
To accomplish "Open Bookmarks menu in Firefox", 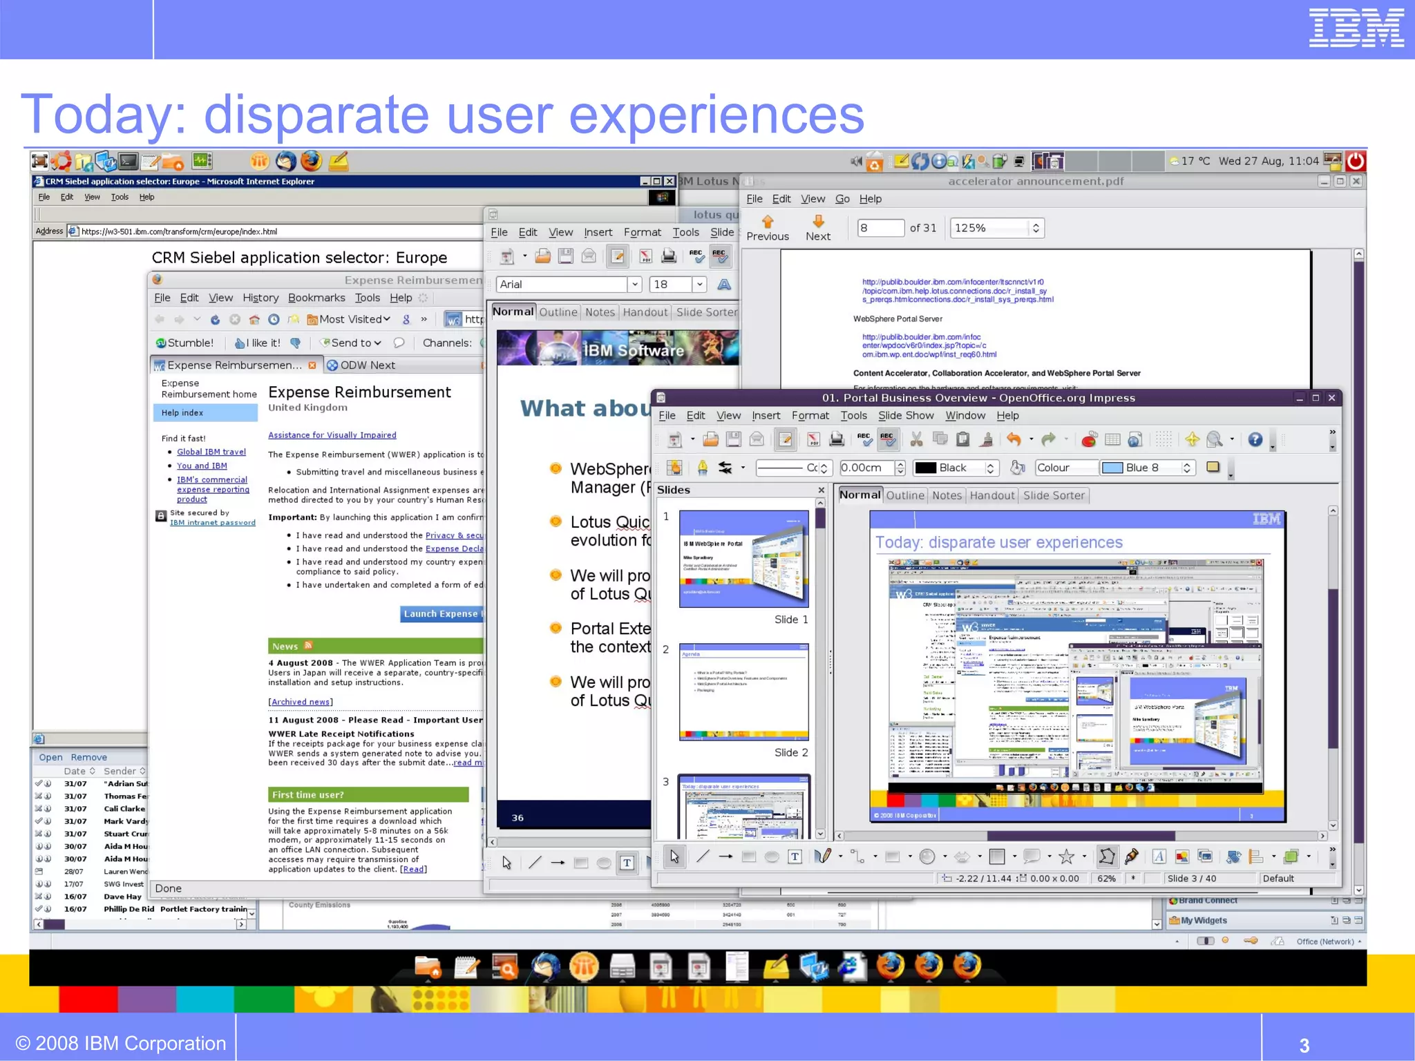I will (316, 298).
